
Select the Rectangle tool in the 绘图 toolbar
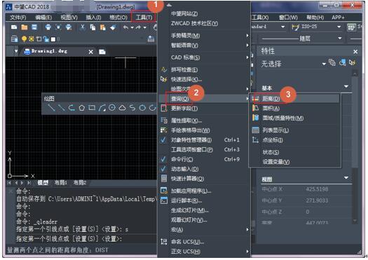coord(92,108)
